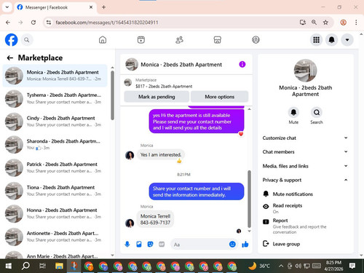The height and width of the screenshot is (273, 364).
Task: Click the Facebook logo icon
Action: (11, 39)
